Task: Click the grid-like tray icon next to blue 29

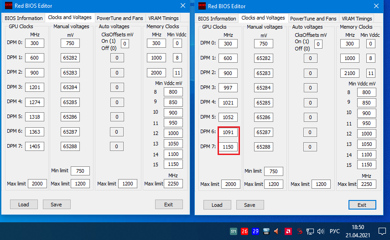Action: point(266,231)
